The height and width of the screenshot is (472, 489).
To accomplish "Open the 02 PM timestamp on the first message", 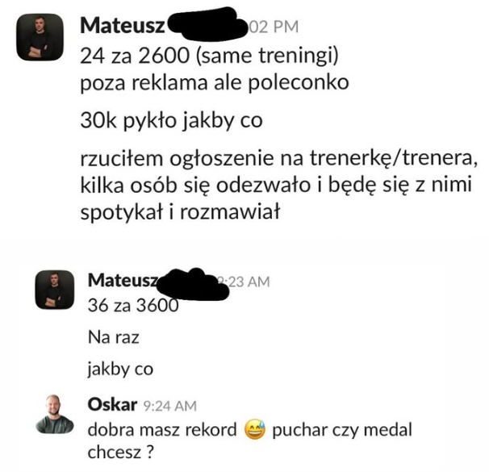I will (x=274, y=27).
